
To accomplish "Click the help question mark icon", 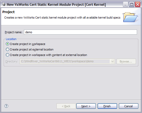I will pos(6,106).
